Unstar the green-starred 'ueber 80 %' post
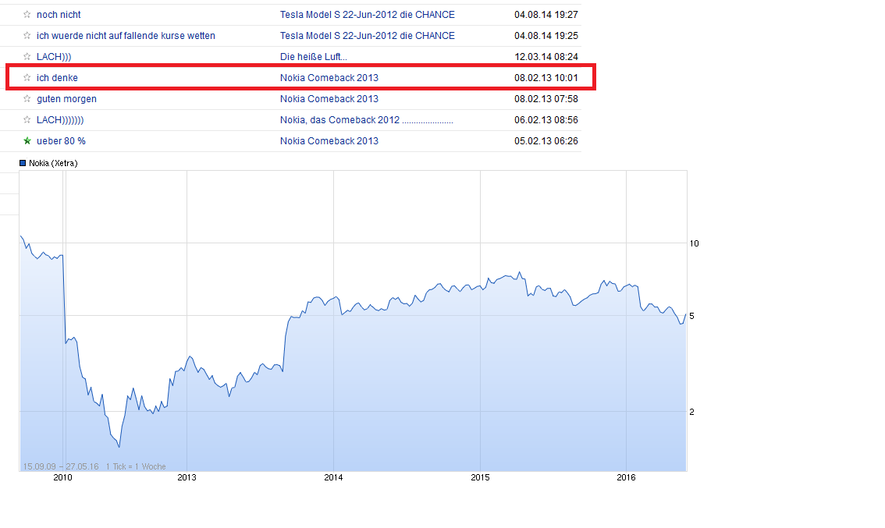The image size is (885, 528). pyautogui.click(x=27, y=141)
